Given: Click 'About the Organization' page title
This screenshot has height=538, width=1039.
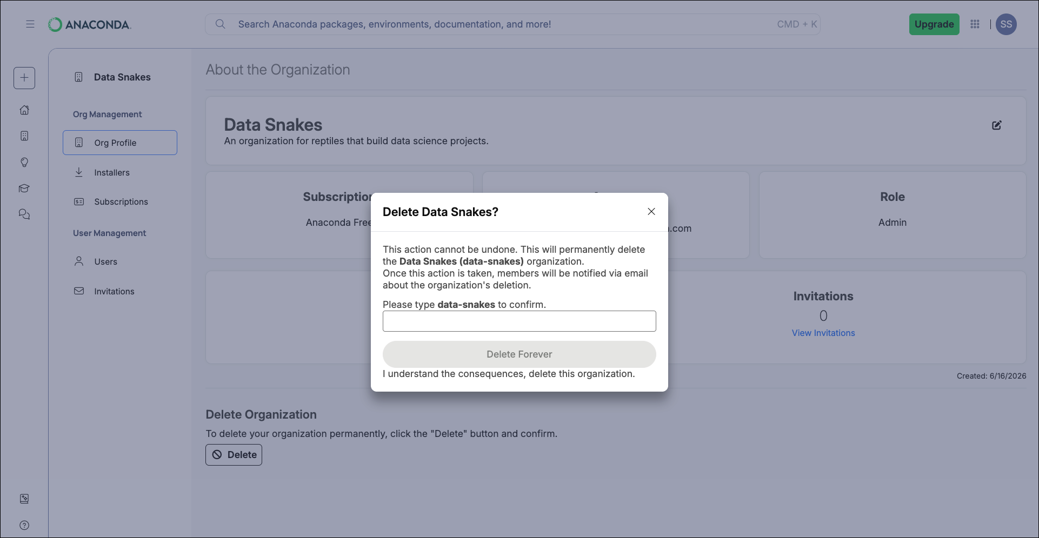Looking at the screenshot, I should coord(278,70).
